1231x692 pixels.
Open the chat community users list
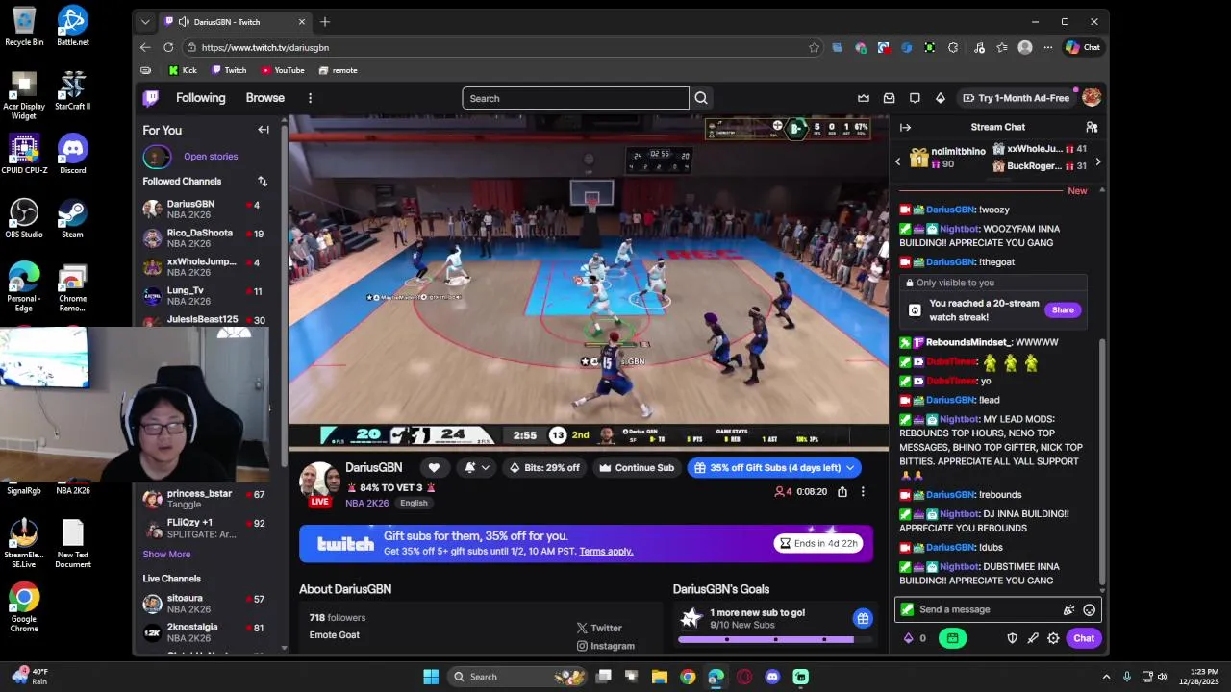coord(1092,127)
